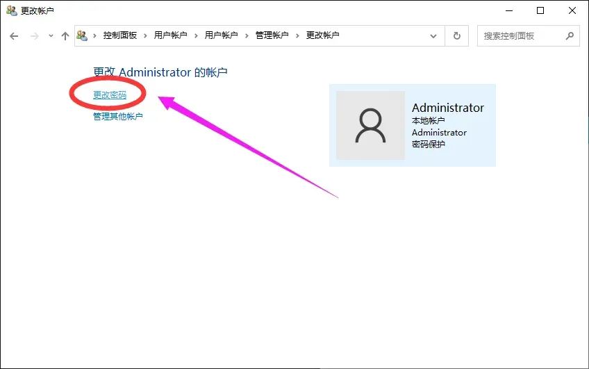Click the forward navigation arrow

[35, 36]
